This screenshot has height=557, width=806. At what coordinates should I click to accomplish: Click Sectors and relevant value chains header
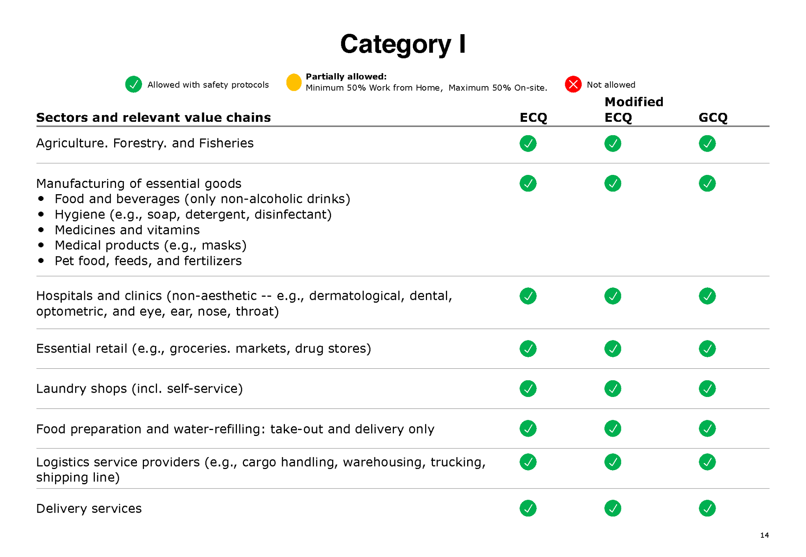153,118
